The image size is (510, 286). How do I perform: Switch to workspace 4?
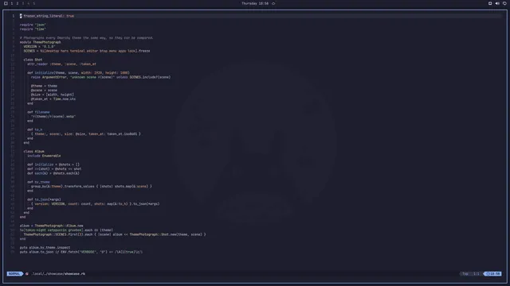(29, 3)
